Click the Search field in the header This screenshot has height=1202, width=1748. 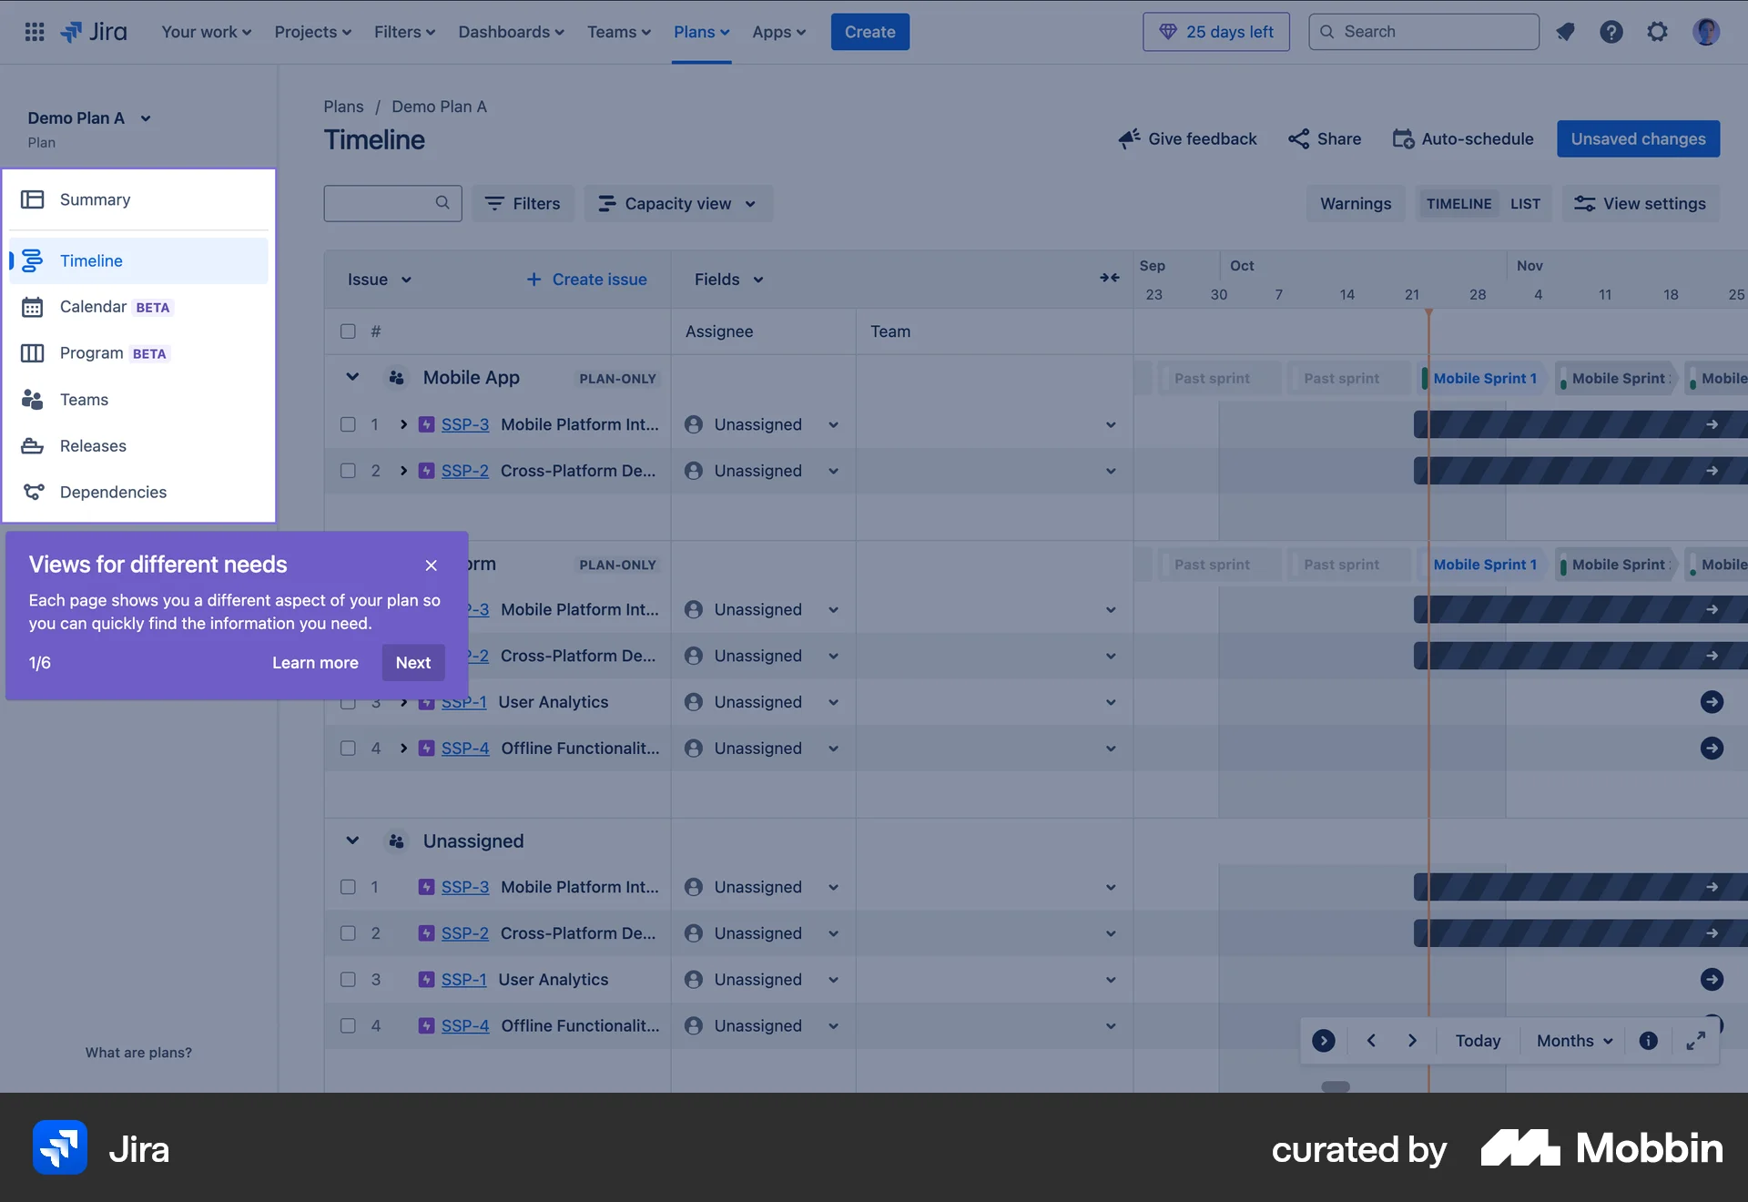point(1423,31)
